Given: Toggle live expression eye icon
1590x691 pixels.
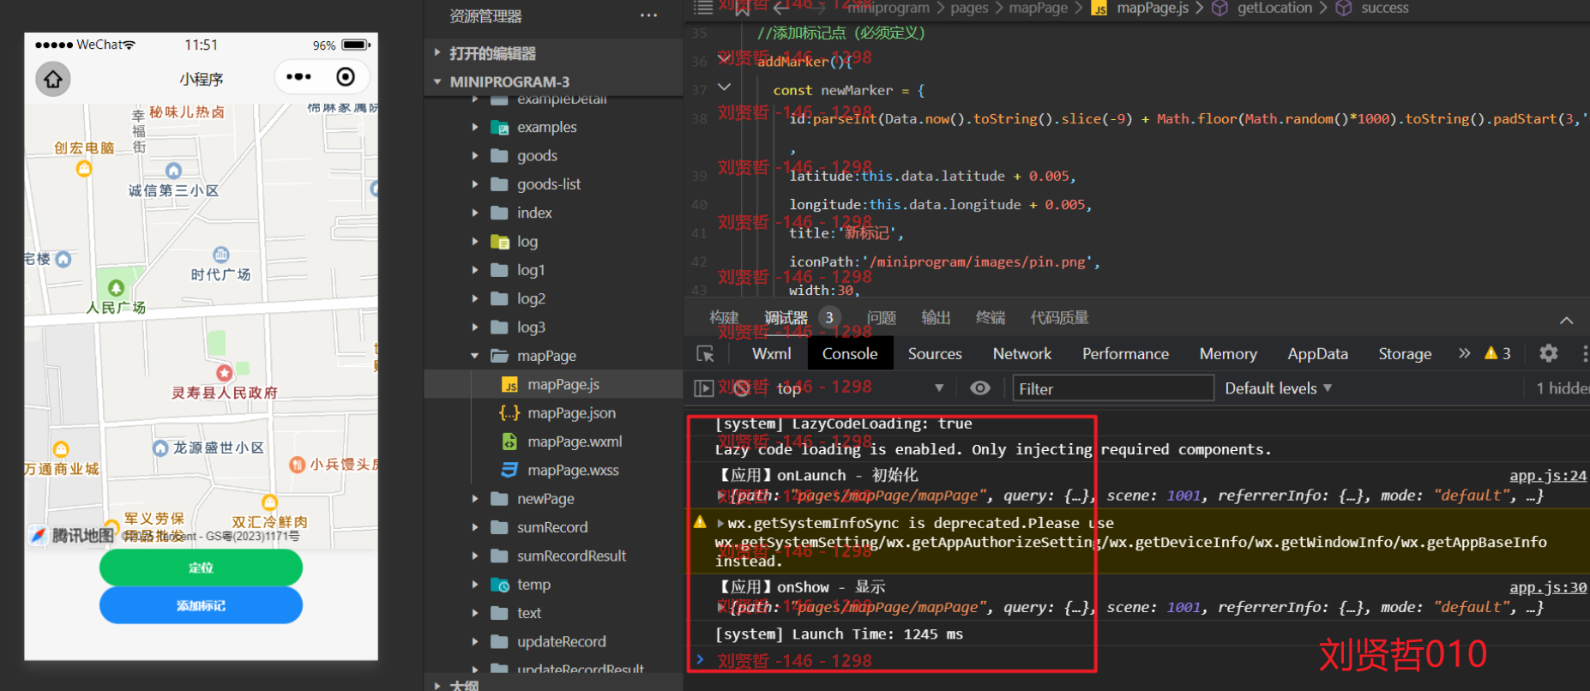Looking at the screenshot, I should pyautogui.click(x=979, y=388).
